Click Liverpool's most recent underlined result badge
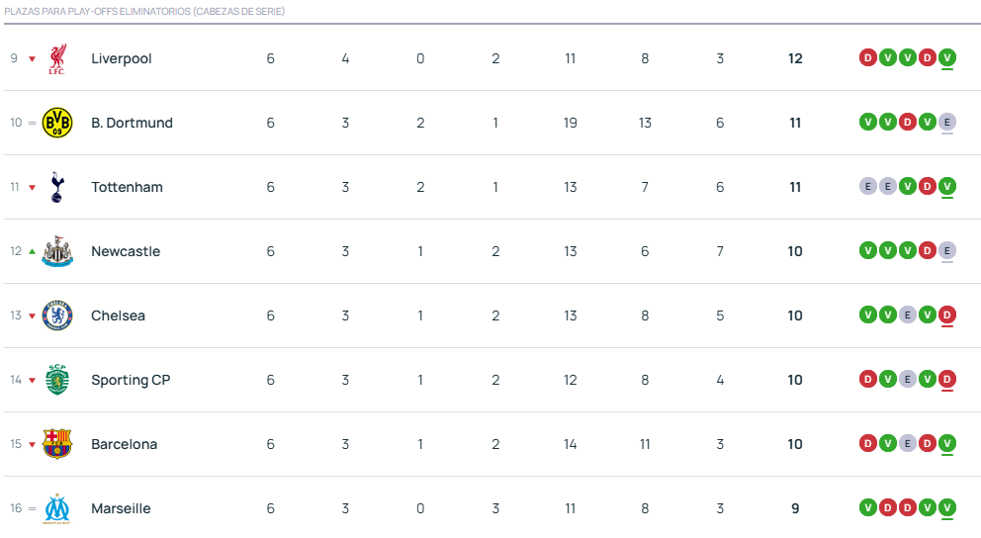 (947, 57)
